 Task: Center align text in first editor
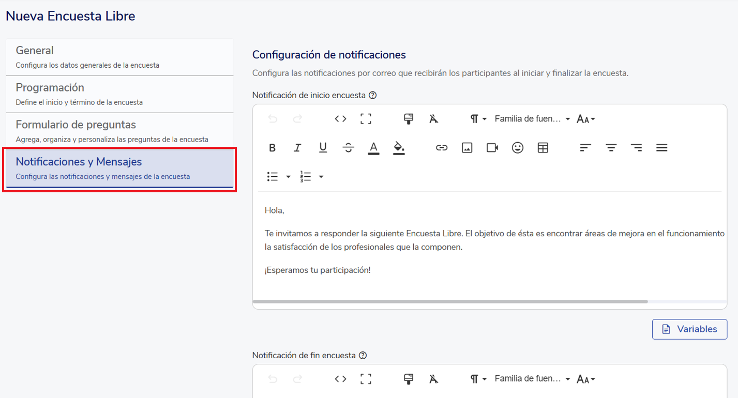611,148
